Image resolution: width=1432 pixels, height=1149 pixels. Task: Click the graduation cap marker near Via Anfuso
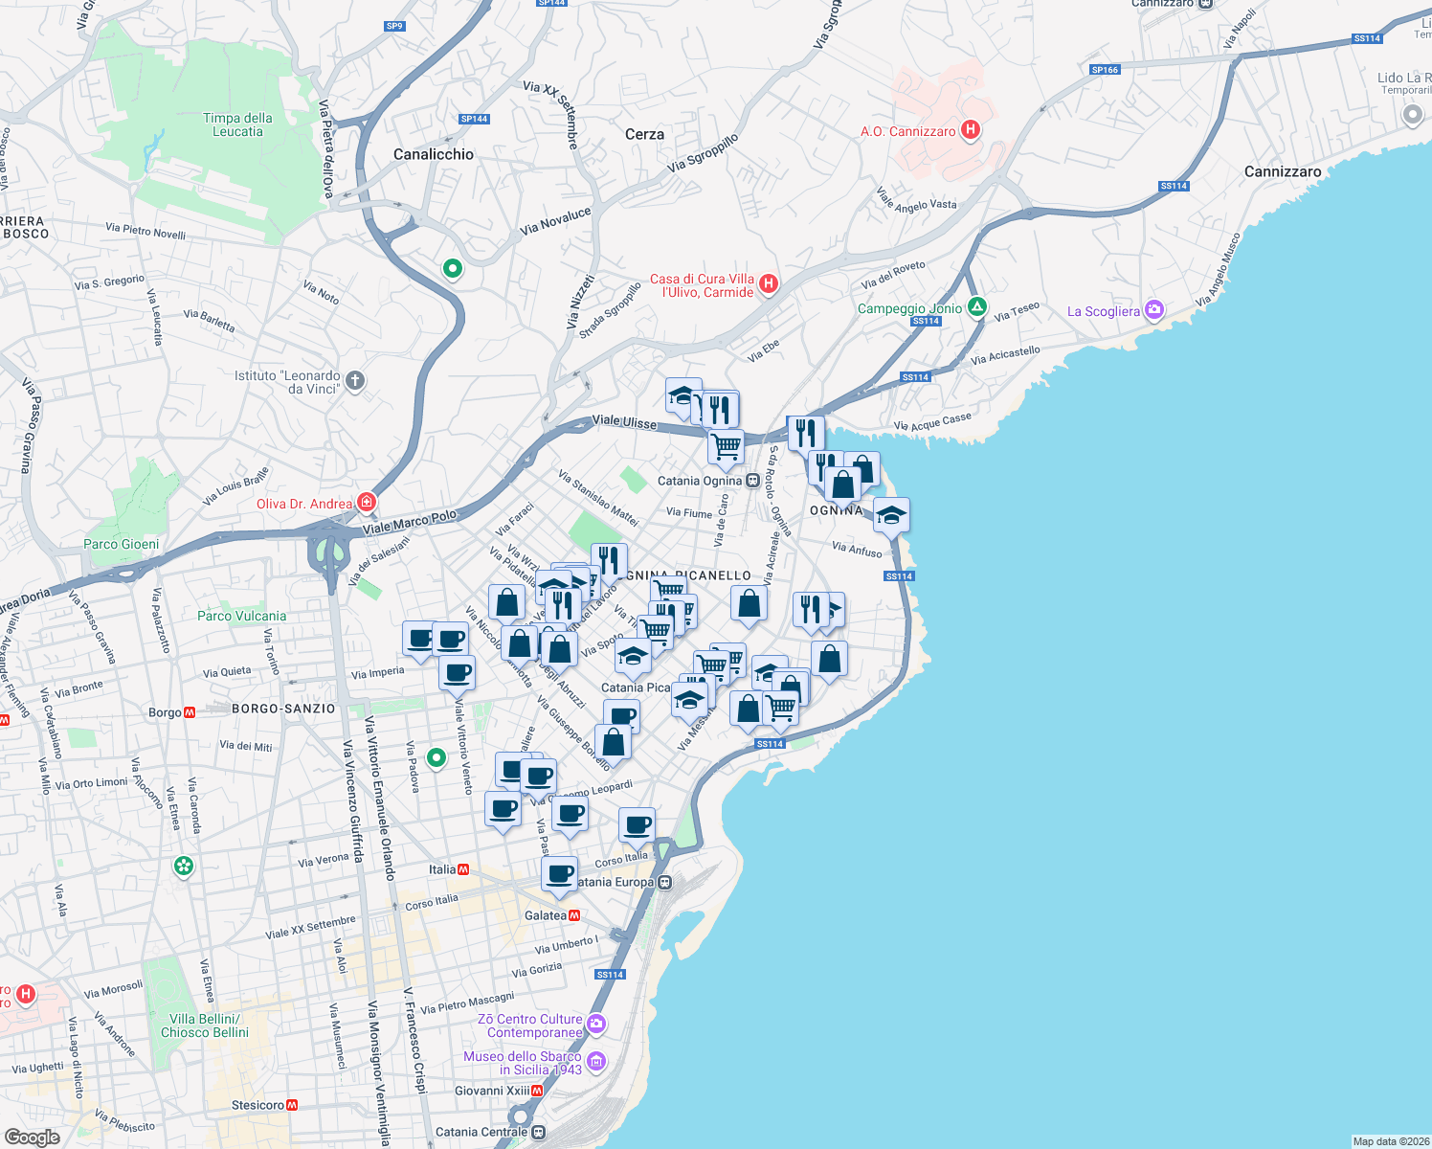click(891, 515)
